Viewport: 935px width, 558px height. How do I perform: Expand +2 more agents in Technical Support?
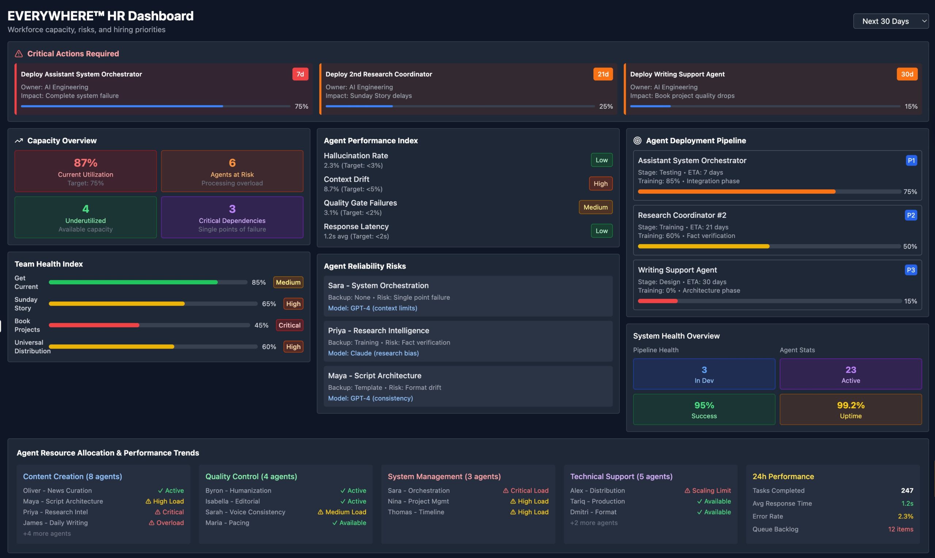(x=594, y=523)
